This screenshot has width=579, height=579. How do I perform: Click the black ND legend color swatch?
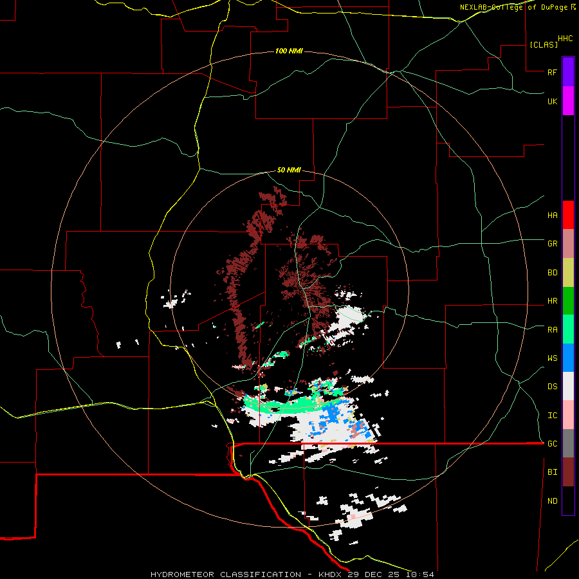point(568,501)
